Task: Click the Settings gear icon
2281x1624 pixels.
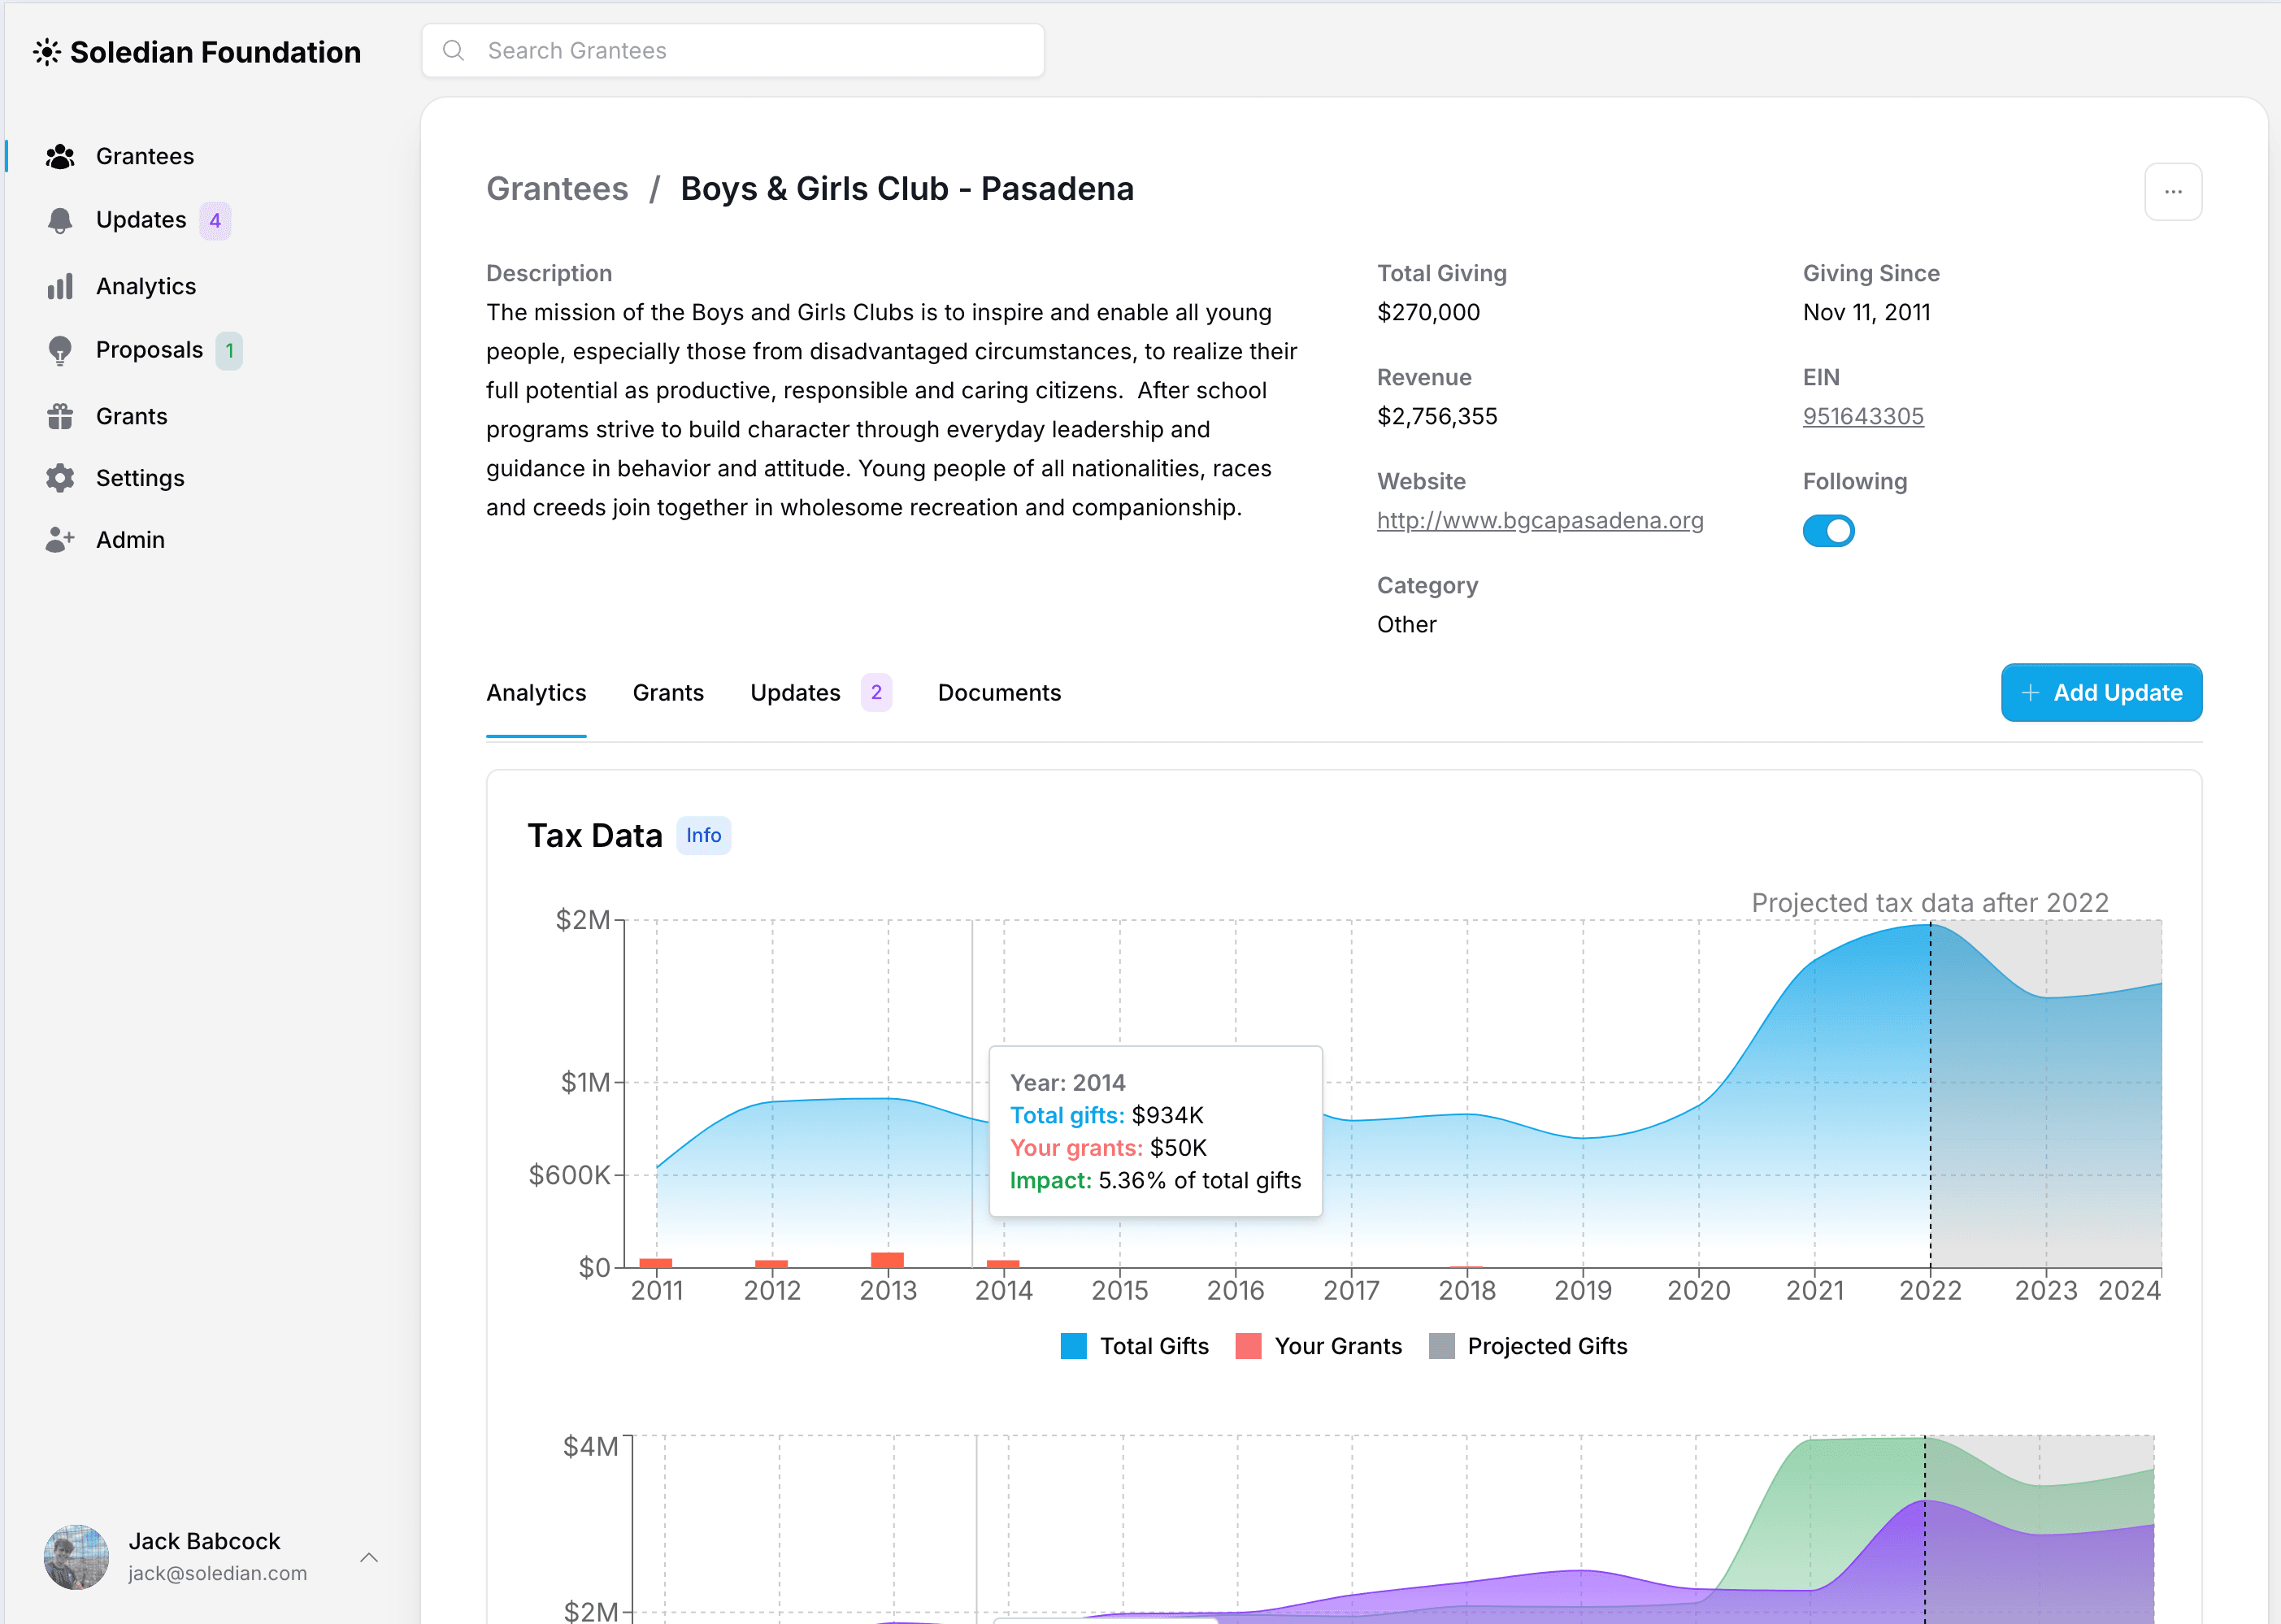Action: [60, 478]
